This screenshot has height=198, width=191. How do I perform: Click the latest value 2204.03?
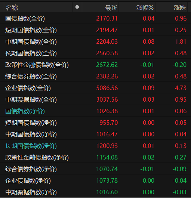pos(107,42)
